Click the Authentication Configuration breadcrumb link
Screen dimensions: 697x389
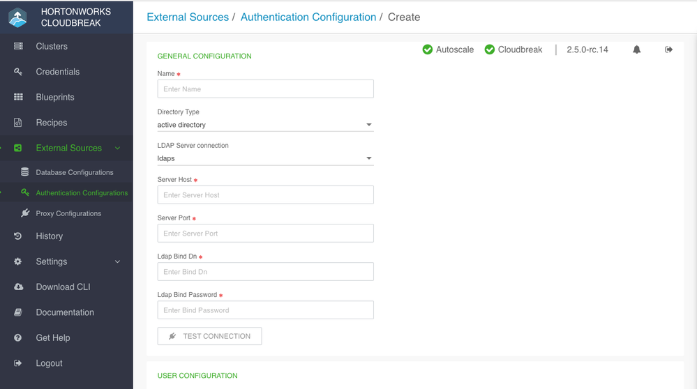point(308,17)
